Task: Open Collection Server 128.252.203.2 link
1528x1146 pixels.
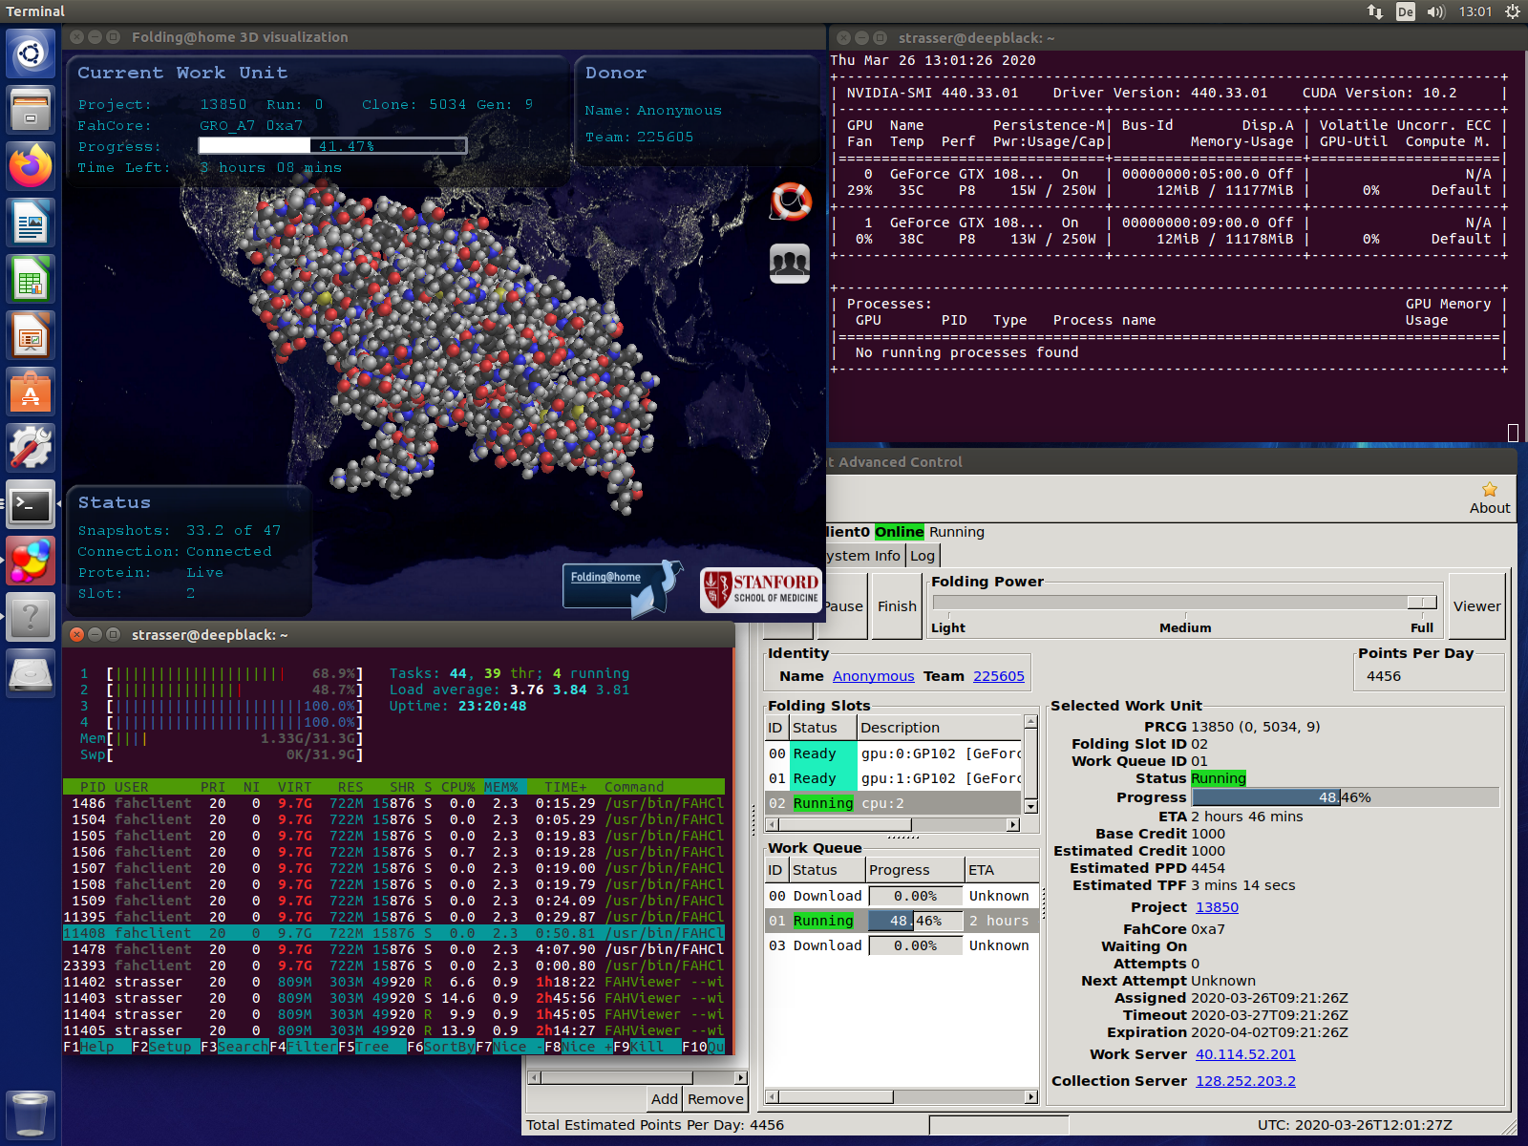Action: click(x=1245, y=1081)
